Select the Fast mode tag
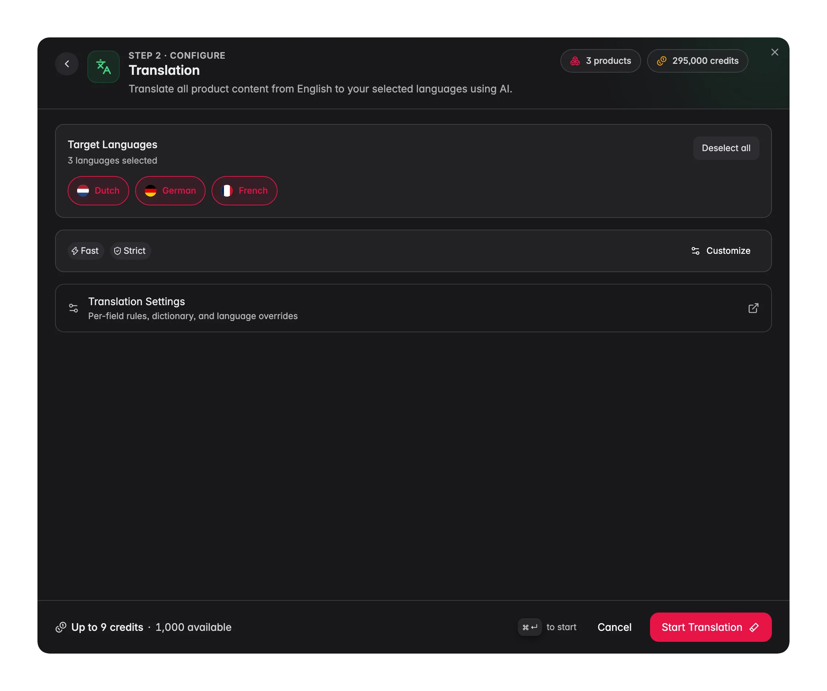Image resolution: width=827 pixels, height=691 pixels. click(x=86, y=251)
